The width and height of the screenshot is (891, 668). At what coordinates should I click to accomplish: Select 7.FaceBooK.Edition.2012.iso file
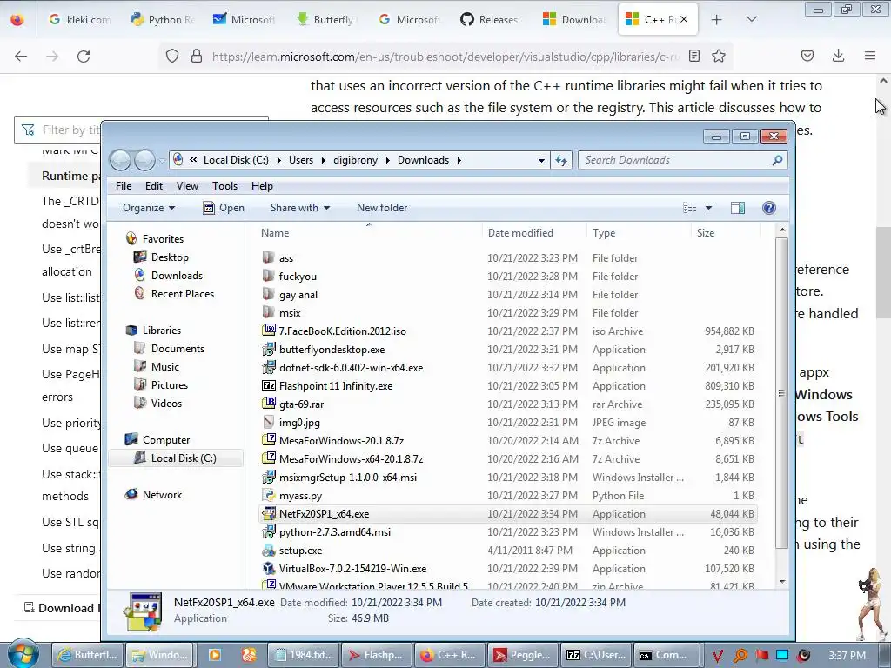pyautogui.click(x=342, y=331)
